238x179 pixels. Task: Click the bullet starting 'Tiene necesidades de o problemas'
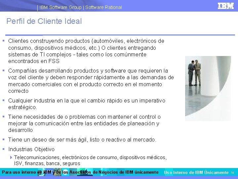tap(84, 123)
